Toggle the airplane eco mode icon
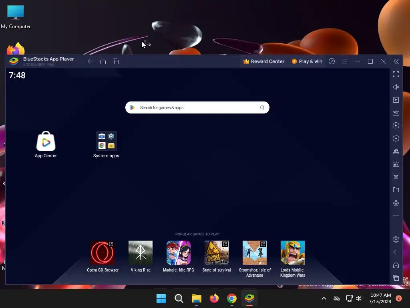 [396, 203]
